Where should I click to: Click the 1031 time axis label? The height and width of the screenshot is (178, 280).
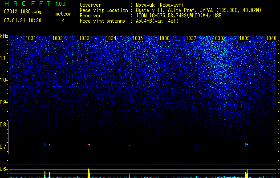[31, 38]
